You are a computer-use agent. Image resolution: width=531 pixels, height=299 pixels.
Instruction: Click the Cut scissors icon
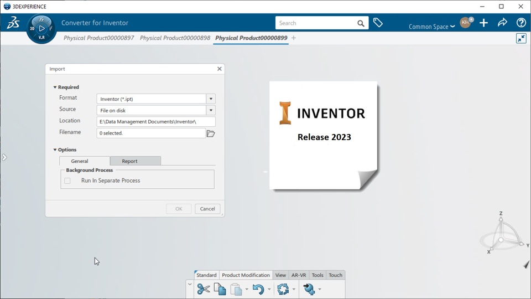coord(203,289)
